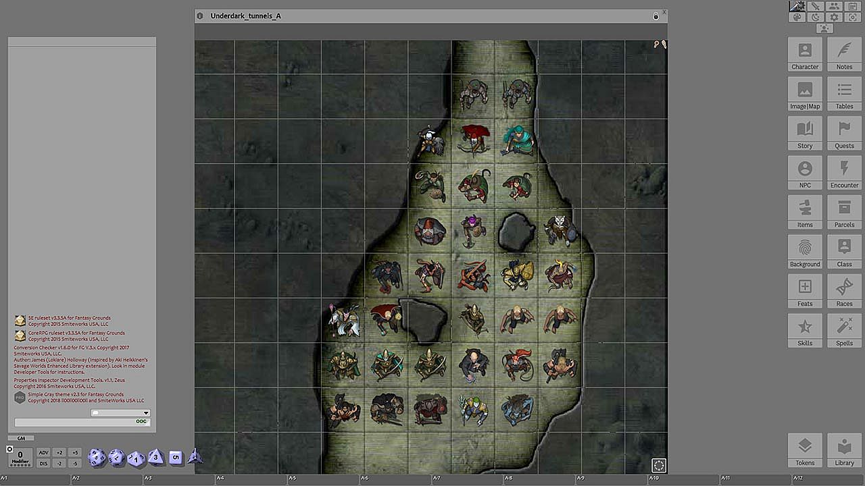Click the person-with-dots icon under top toolbar
The width and height of the screenshot is (865, 486).
coord(824,28)
